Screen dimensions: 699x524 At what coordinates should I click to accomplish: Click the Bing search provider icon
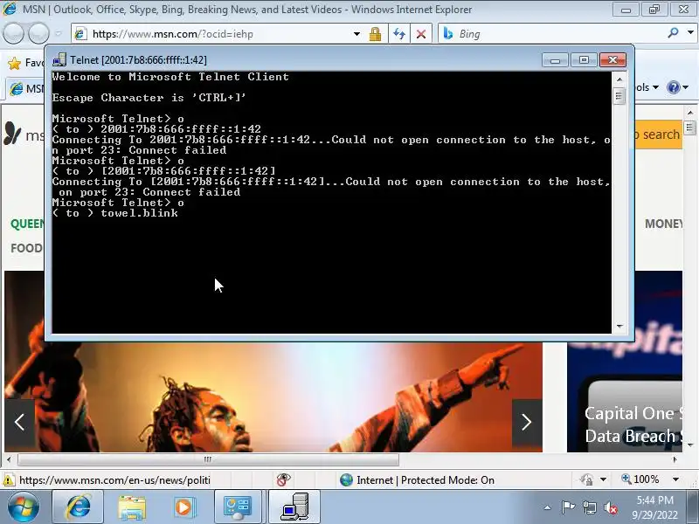(448, 34)
